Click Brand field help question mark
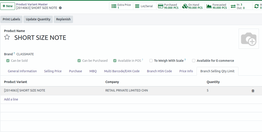Image resolution: width=262 pixels, height=132 pixels. tap(14, 53)
